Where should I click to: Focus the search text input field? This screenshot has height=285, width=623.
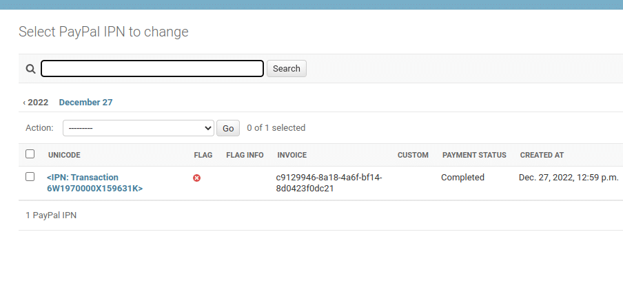[152, 69]
